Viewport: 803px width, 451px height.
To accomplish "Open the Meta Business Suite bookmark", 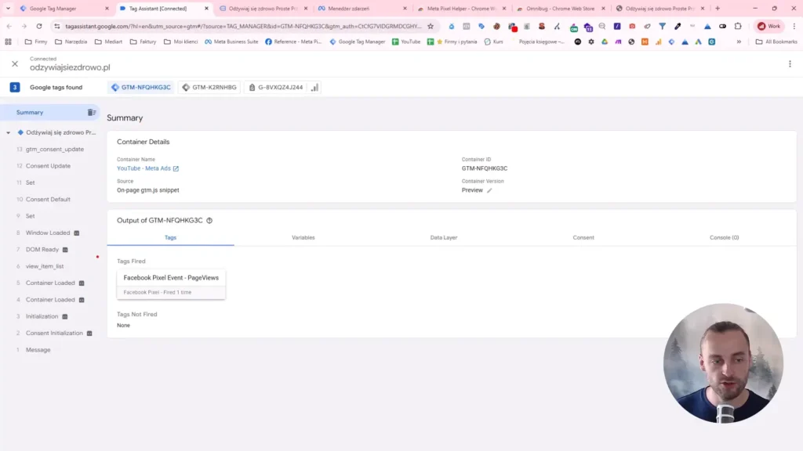I will click(x=231, y=41).
